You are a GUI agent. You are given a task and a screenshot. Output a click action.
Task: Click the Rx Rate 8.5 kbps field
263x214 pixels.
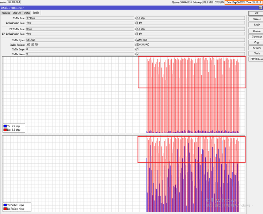point(191,18)
